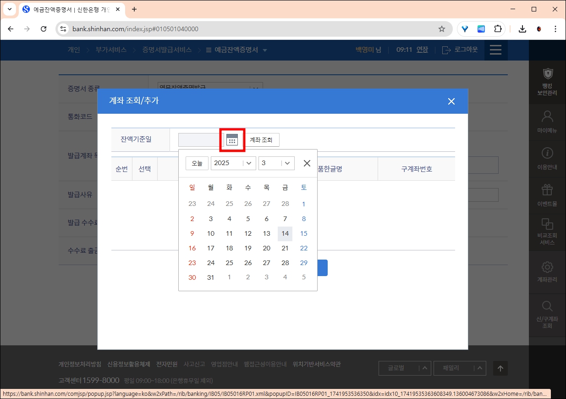Click the highlighted calendar date-picker icon
The width and height of the screenshot is (566, 399).
pos(232,139)
